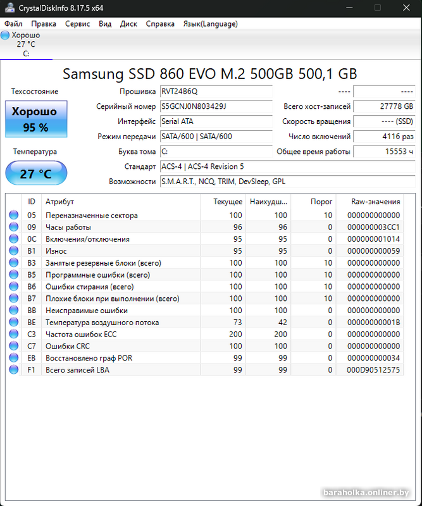The height and width of the screenshot is (506, 422).
Task: Select the Износ attribute text
Action: pyautogui.click(x=56, y=251)
